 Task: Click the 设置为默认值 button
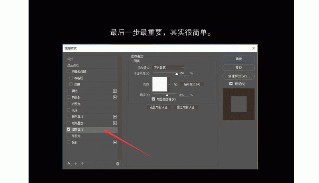tap(159, 107)
